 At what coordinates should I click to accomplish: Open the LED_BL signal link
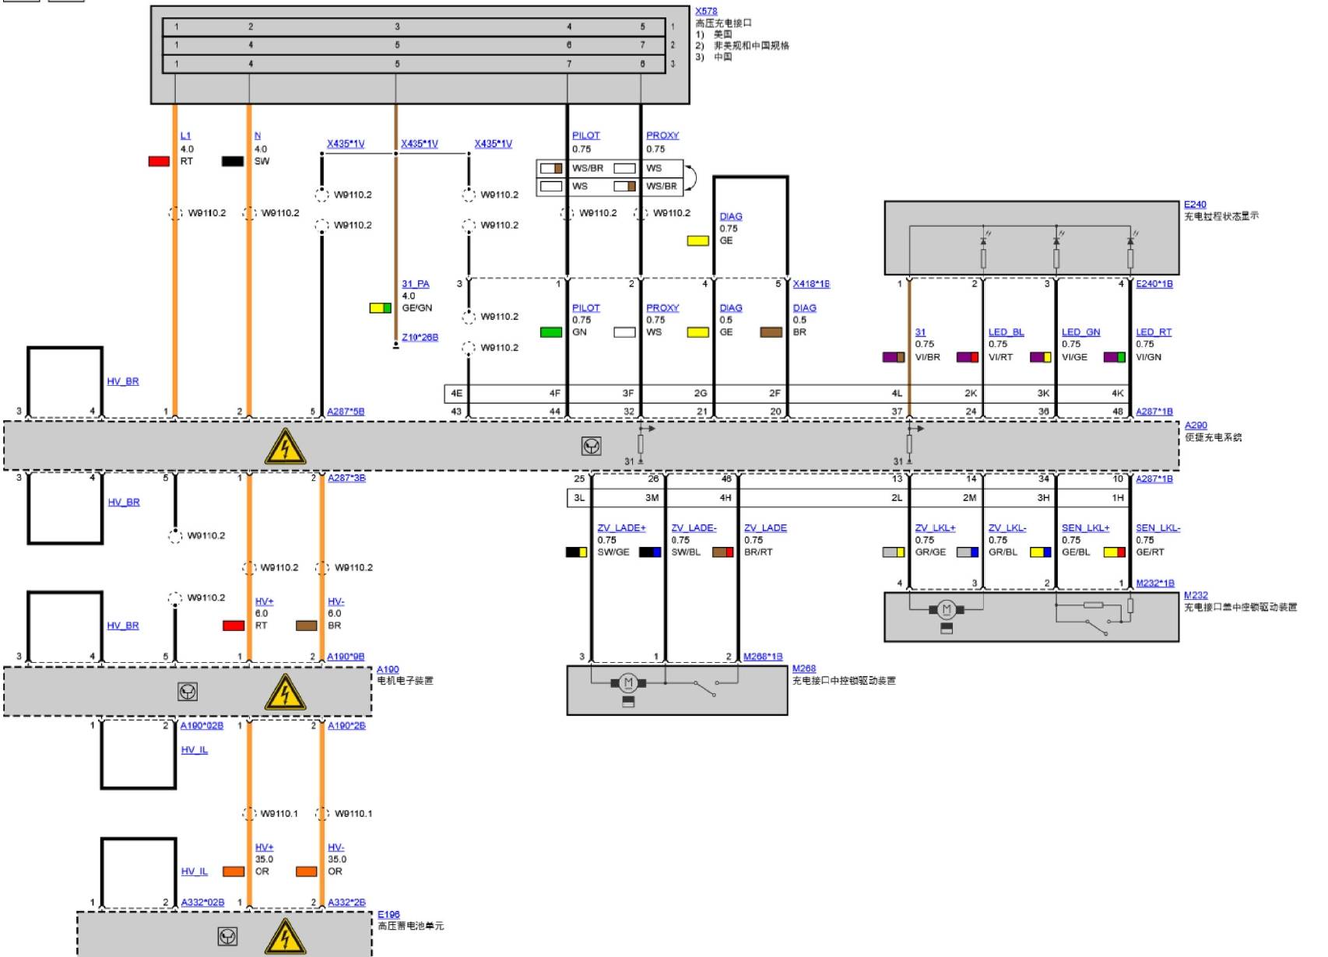tap(1006, 332)
